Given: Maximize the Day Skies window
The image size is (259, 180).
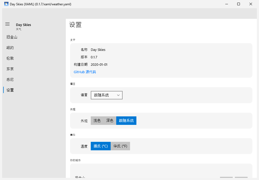Looking at the screenshot, I should (x=239, y=4).
